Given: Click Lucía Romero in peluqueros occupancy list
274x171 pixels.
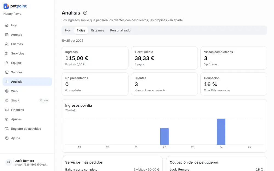Looking at the screenshot, I should (x=179, y=169).
